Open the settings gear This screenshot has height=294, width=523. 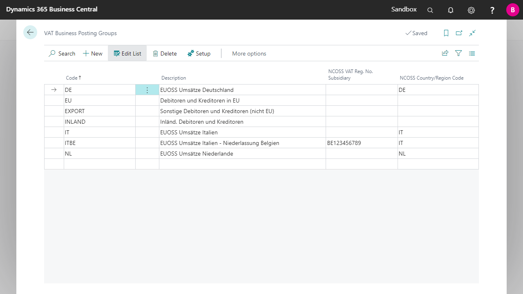[471, 10]
